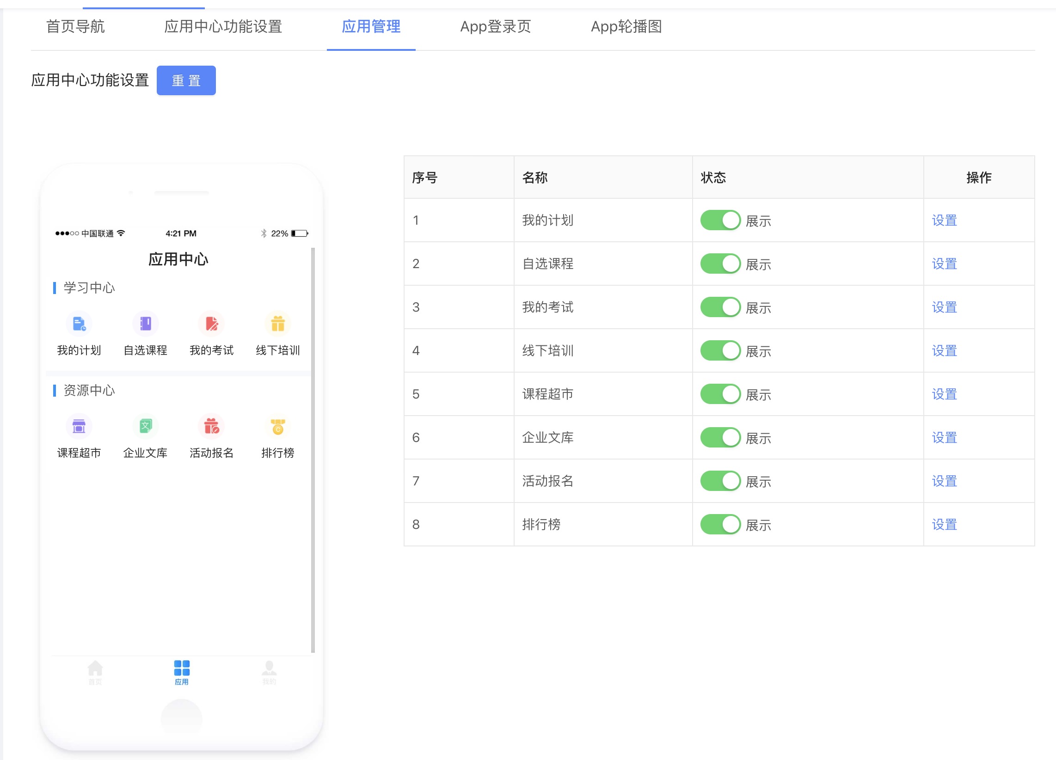Click the 活动报名 name cell in table
The height and width of the screenshot is (760, 1056).
pos(603,481)
